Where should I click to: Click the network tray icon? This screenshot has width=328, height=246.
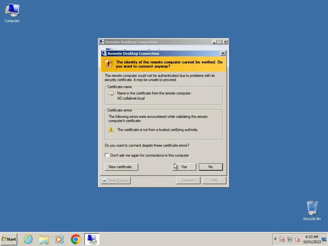(290, 239)
